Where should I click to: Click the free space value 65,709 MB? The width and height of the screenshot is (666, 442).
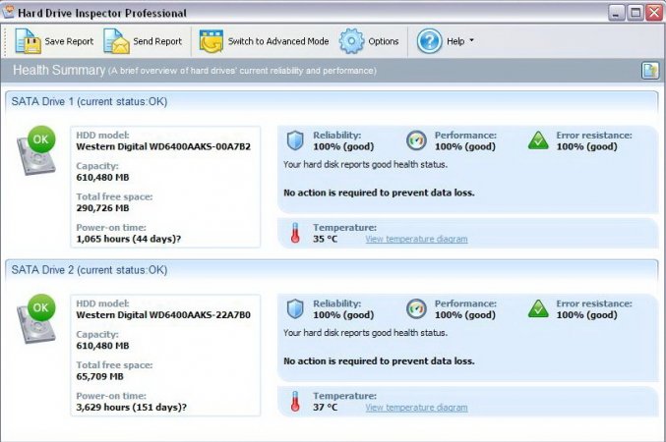coord(99,376)
